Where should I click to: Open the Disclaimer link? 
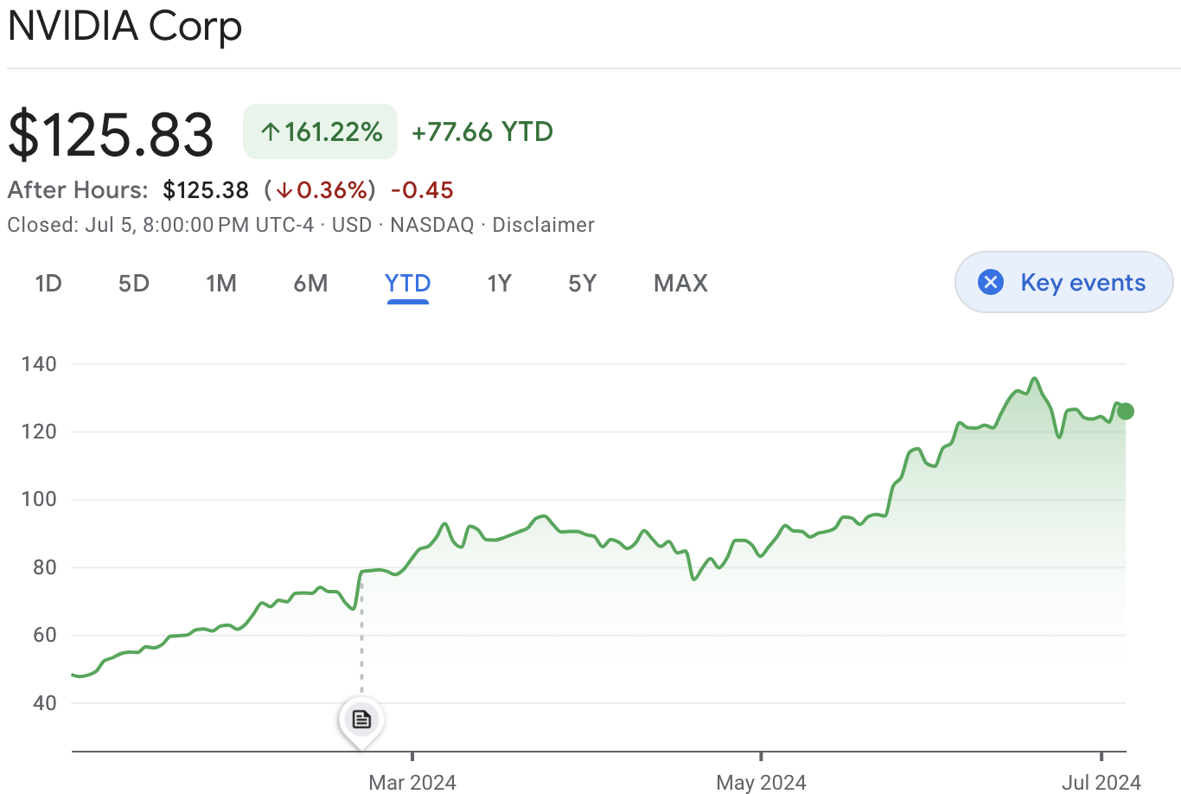543,225
